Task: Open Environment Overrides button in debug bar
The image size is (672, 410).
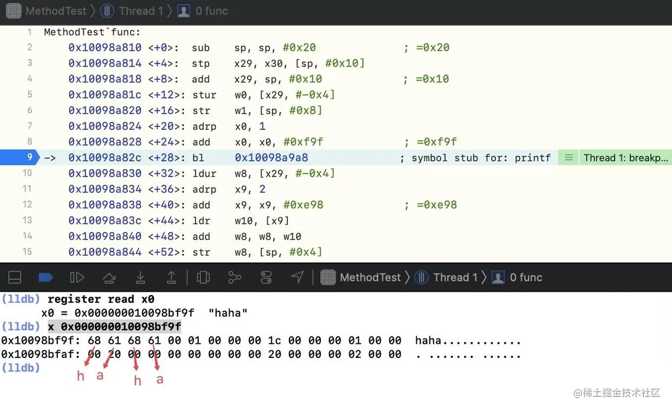Action: pyautogui.click(x=266, y=278)
